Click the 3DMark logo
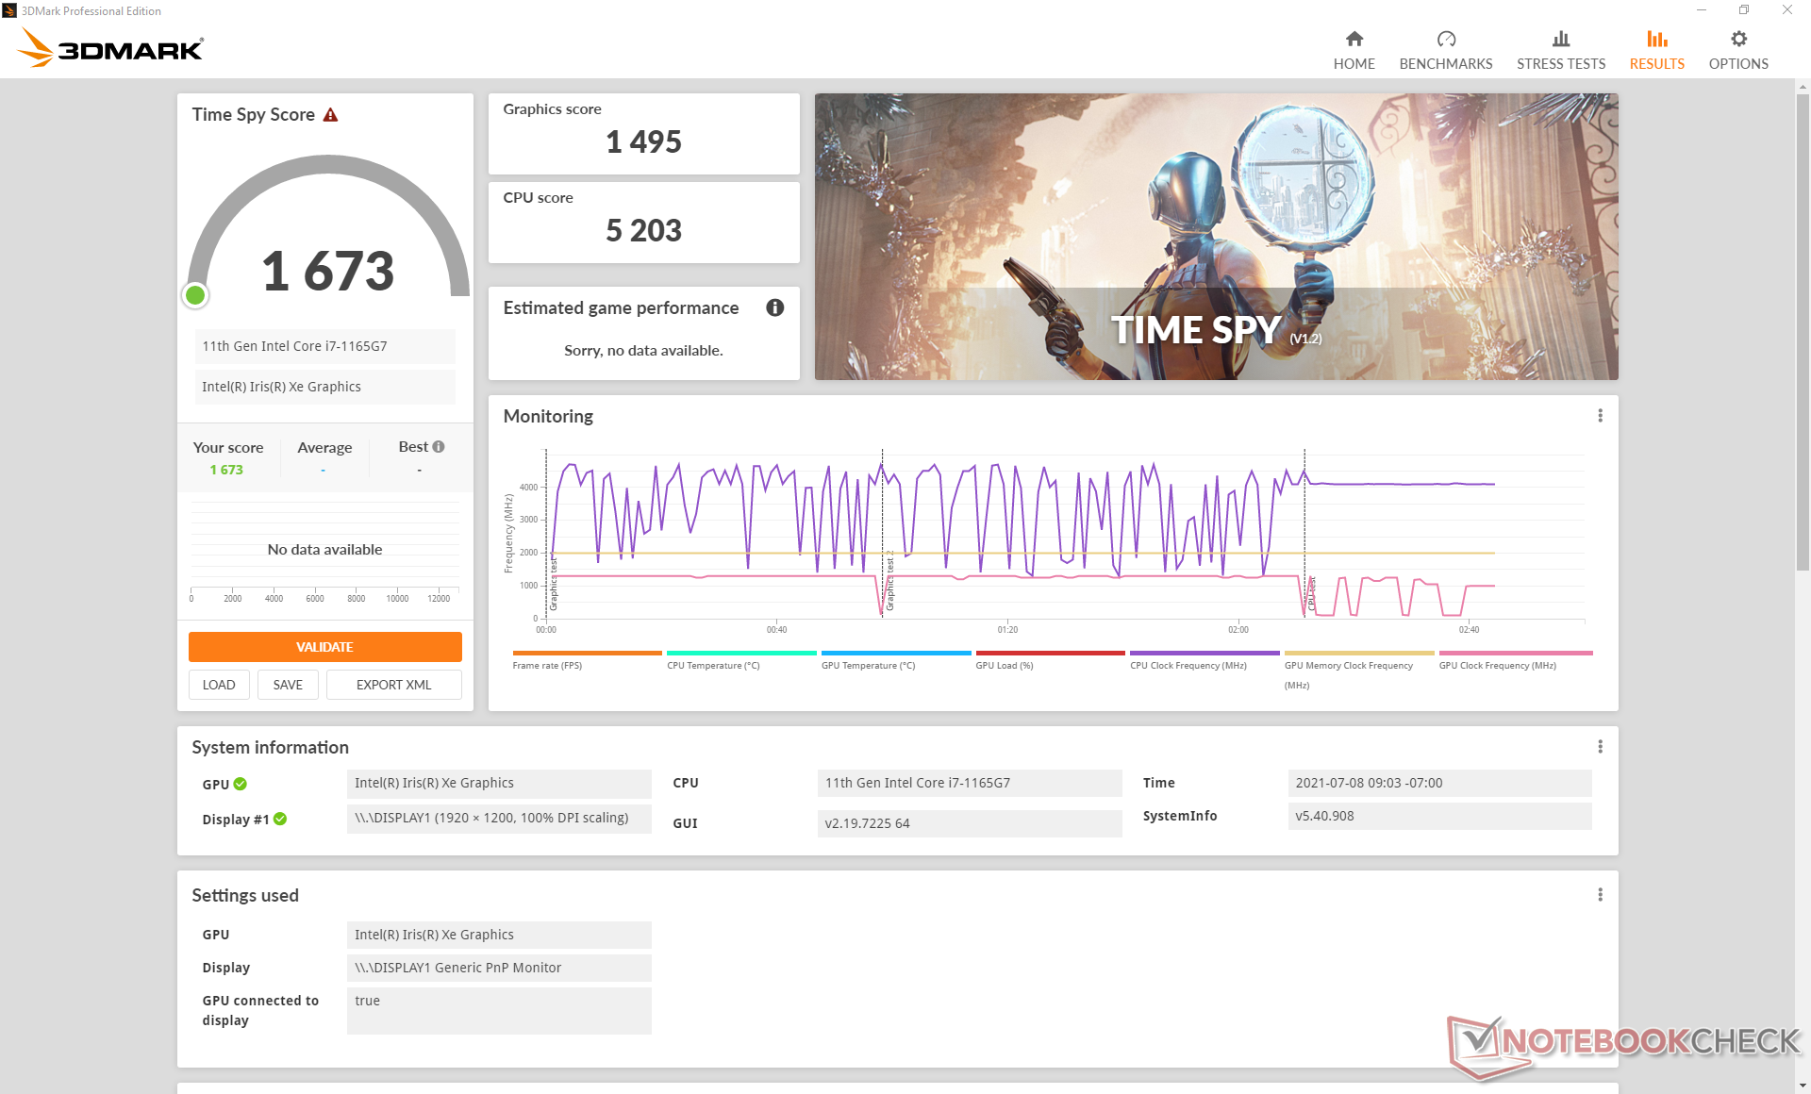Screen dimensions: 1811x1094 tap(111, 47)
